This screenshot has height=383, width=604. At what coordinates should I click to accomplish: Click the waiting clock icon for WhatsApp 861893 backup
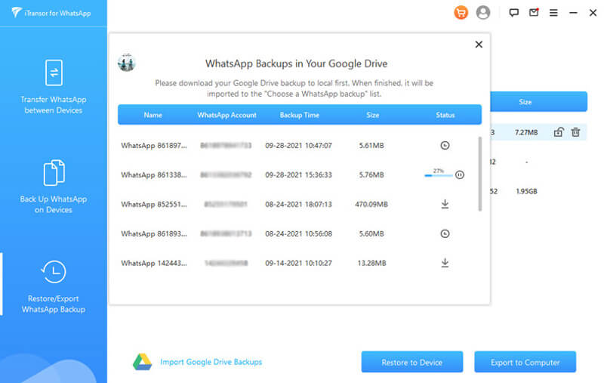click(445, 233)
